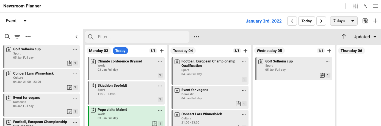Click the search icon in left panel

point(7,37)
